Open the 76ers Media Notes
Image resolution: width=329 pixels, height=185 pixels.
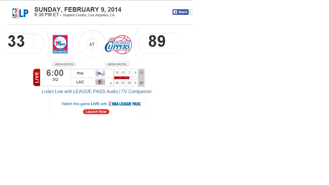(x=64, y=64)
